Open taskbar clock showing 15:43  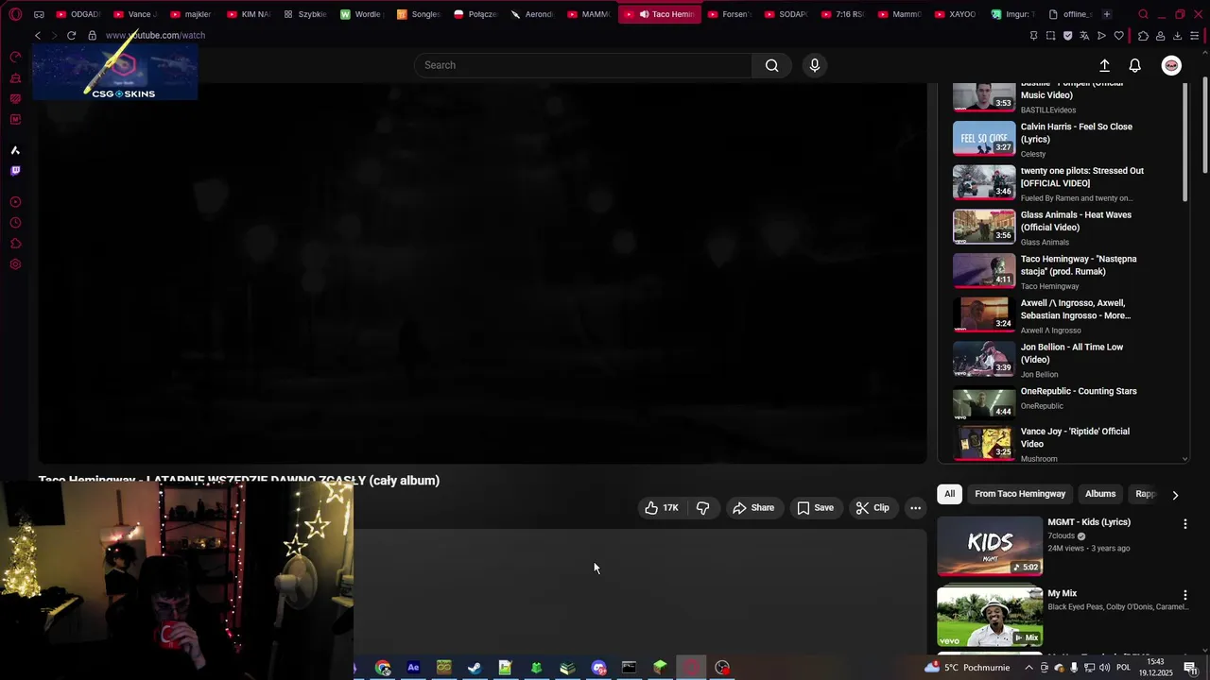[1155, 668]
